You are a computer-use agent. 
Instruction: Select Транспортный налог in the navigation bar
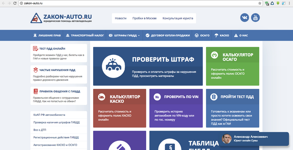(87, 35)
